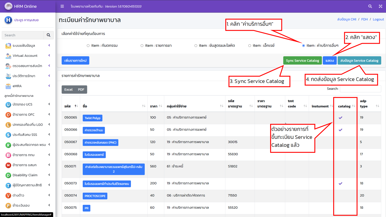
Task: Open the Logout link
Action: click(378, 19)
